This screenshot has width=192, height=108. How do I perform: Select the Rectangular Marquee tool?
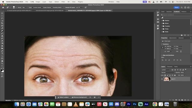tap(2, 16)
